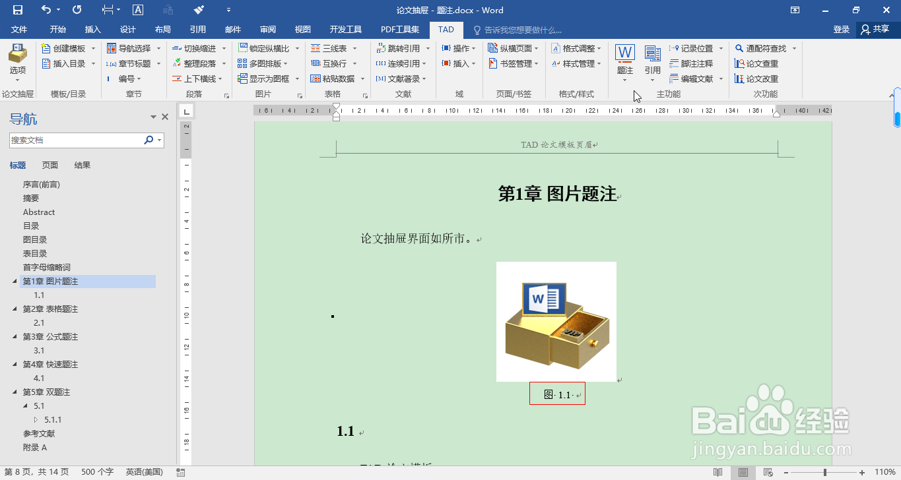Click the large 题注 caption icon
Viewport: 901px width, 480px height.
625,53
